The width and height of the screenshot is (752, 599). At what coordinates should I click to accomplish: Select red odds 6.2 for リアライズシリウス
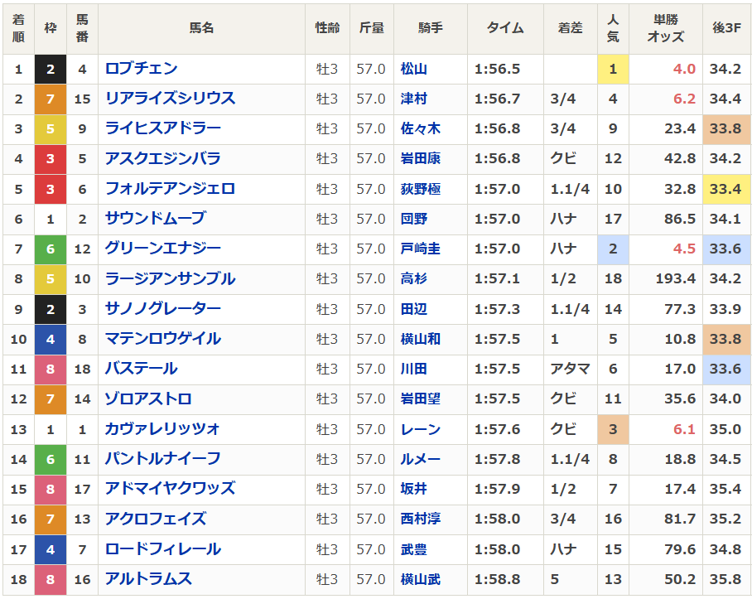pos(684,99)
